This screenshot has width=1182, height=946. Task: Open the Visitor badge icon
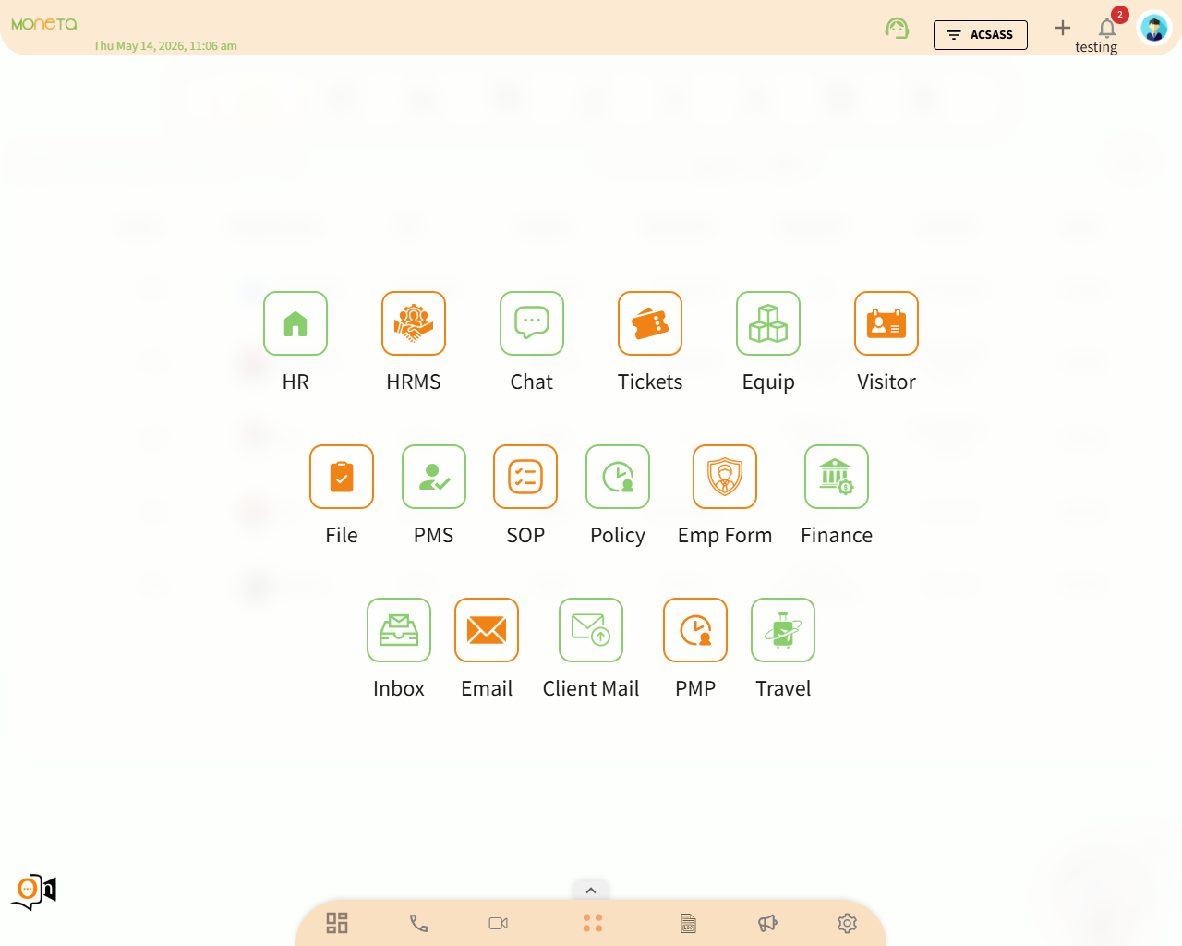[x=886, y=323]
